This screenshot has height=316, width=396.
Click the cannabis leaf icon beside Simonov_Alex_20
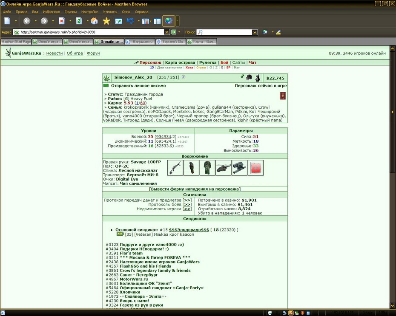tap(107, 78)
